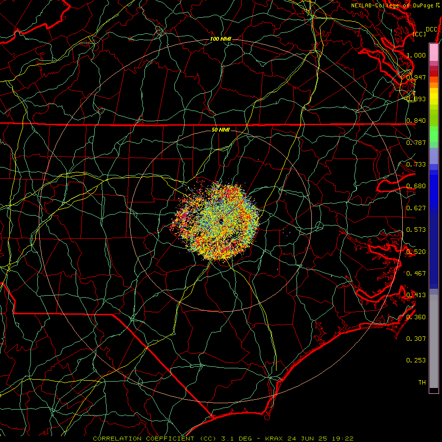Click the 0.307 scale value

tap(416, 339)
